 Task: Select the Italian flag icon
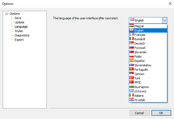tap(132, 95)
